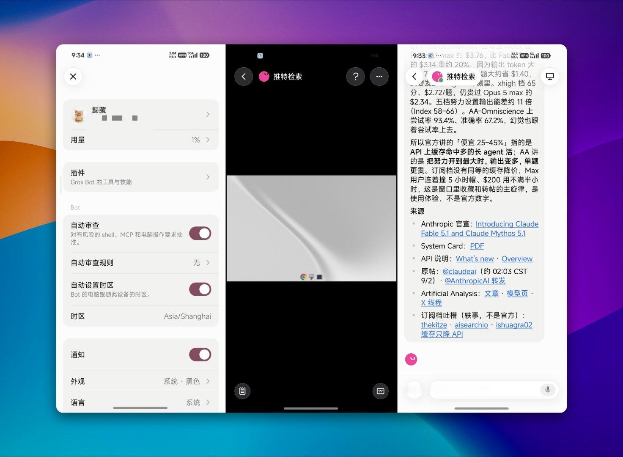Tap the battery indicator in settings status bar
Viewport: 623px width, 457px height.
[x=204, y=55]
